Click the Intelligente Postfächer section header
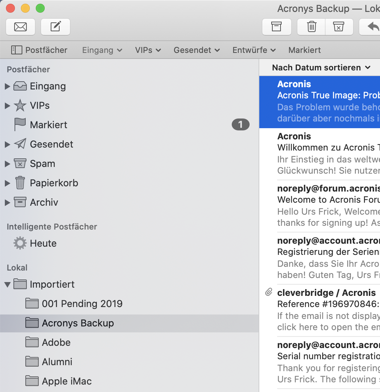This screenshot has height=392, width=380. coord(52,227)
